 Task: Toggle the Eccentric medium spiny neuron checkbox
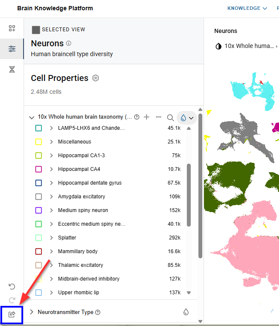point(39,224)
